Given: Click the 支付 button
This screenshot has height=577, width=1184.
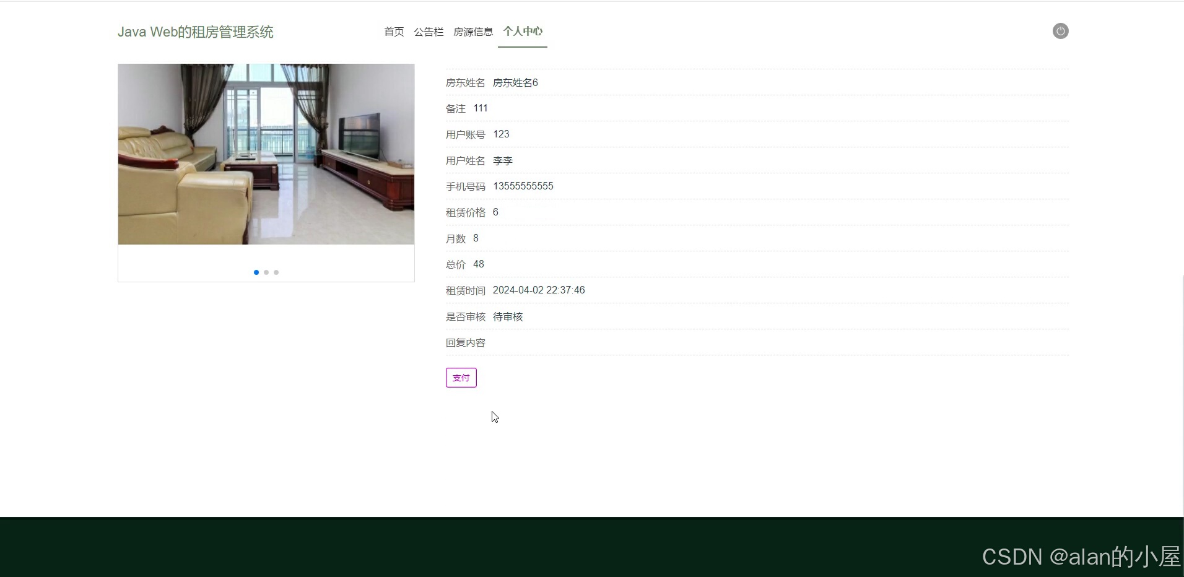Looking at the screenshot, I should 461,378.
